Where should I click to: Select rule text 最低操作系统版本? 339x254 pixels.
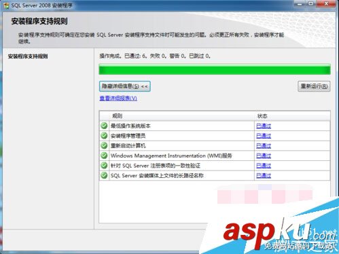click(x=130, y=126)
